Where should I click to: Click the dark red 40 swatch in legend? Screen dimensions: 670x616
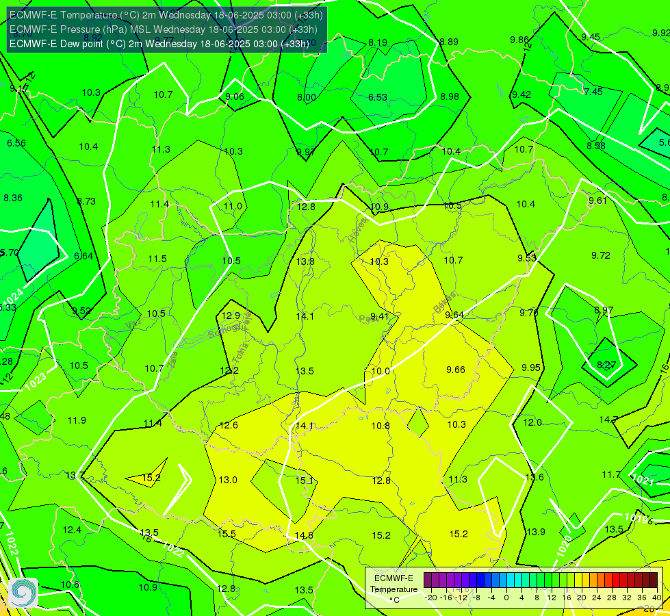[x=654, y=580]
